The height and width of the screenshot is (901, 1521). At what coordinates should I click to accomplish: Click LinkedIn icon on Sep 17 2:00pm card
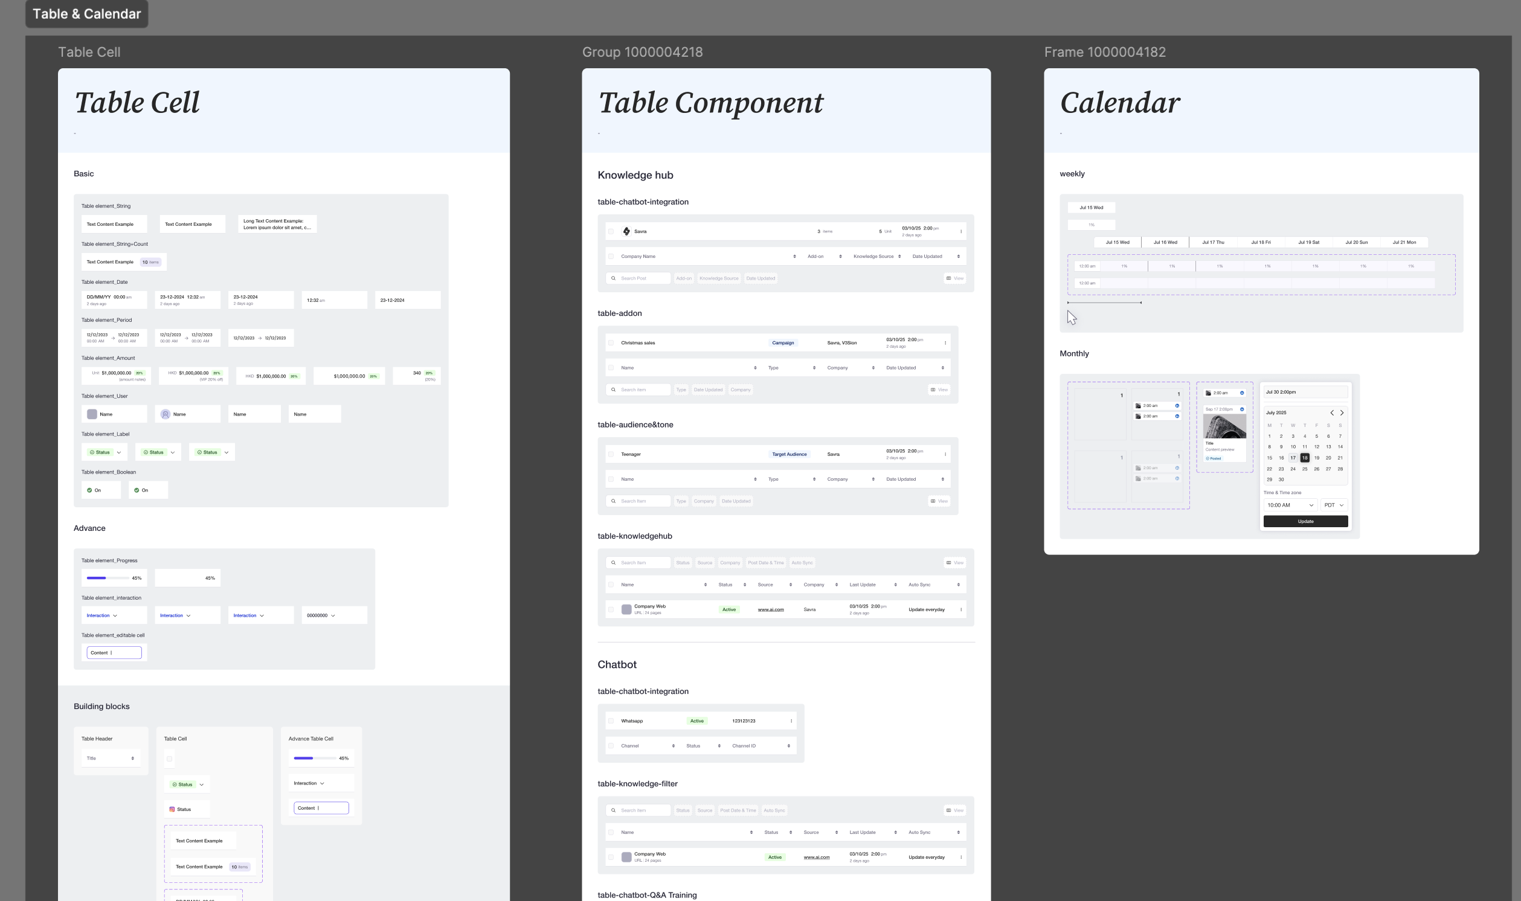tap(1242, 409)
